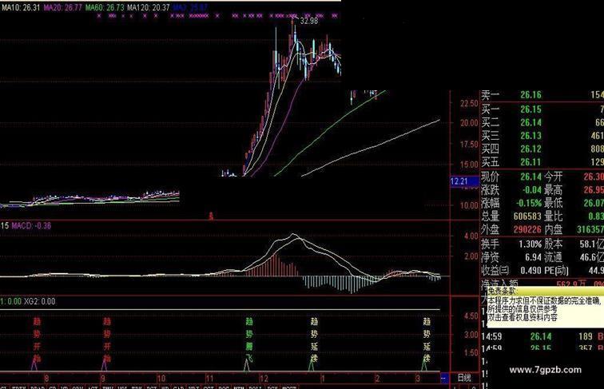
Task: Select the 趋势延续 signal near month 3
Action: (427, 339)
